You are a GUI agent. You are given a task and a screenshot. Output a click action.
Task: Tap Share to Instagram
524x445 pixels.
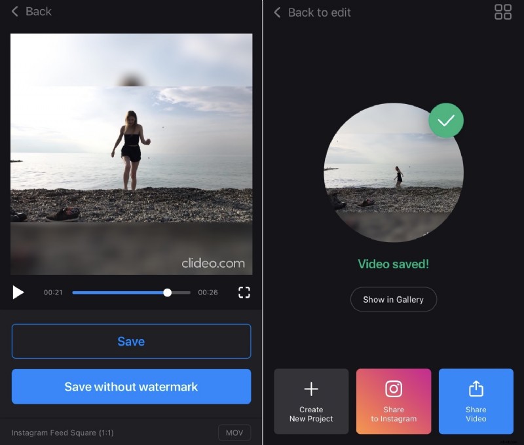394,401
